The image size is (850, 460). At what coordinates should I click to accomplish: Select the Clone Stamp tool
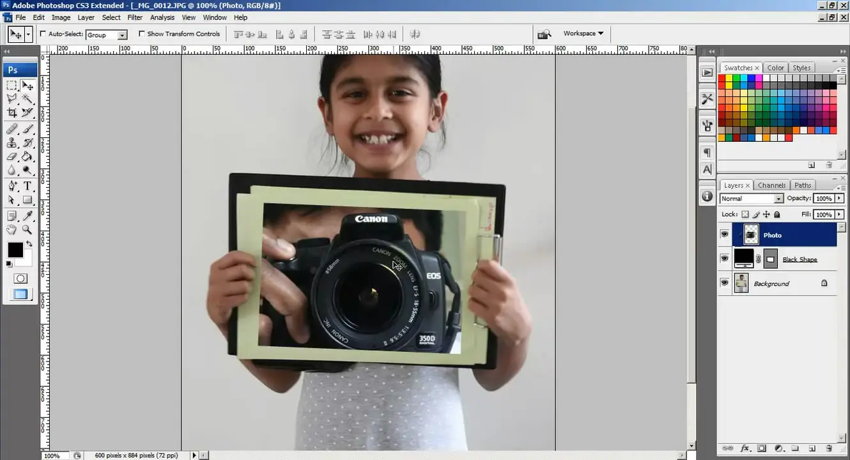click(x=12, y=142)
